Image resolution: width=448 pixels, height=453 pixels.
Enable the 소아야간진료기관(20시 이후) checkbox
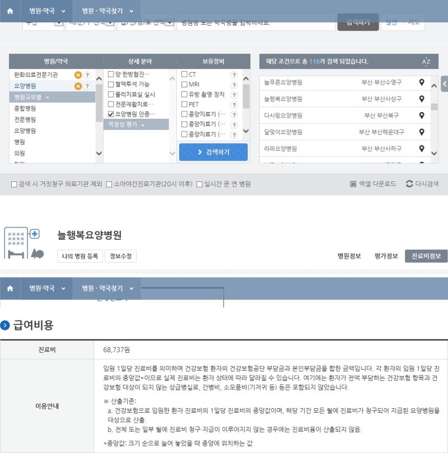[109, 184]
